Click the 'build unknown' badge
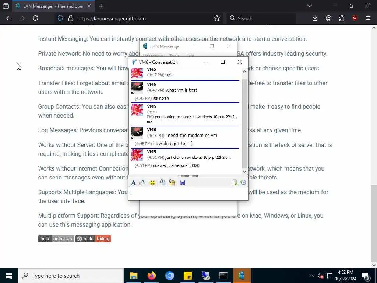377x283 pixels. (x=56, y=239)
